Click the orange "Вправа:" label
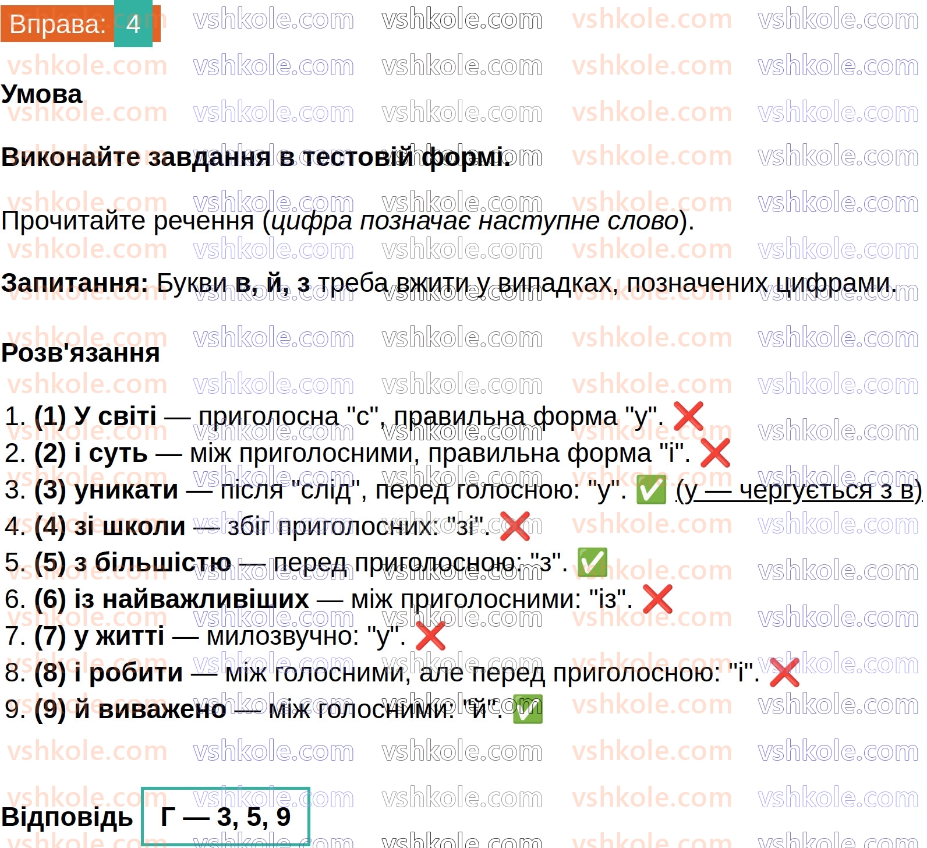 click(x=58, y=24)
